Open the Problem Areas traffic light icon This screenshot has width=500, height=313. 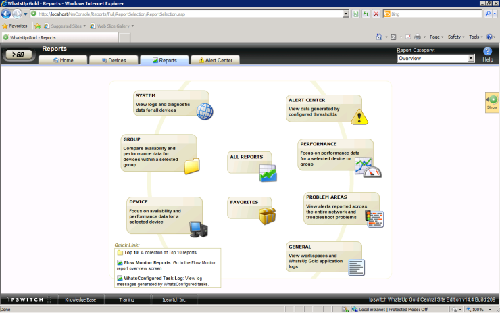point(374,219)
